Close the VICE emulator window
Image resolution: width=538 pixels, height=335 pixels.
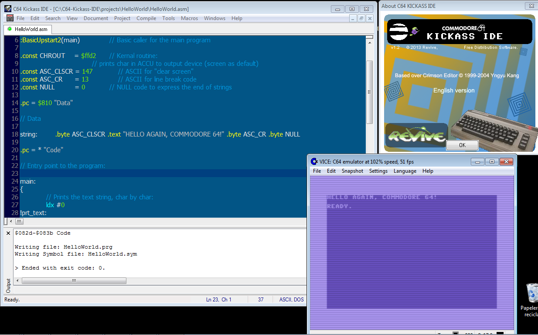[x=506, y=162]
